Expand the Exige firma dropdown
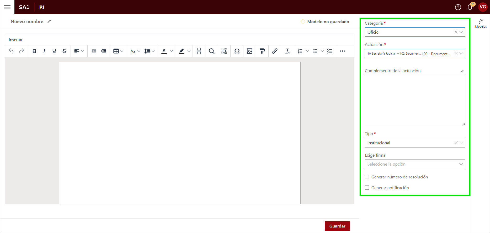The image size is (490, 233). [x=415, y=164]
